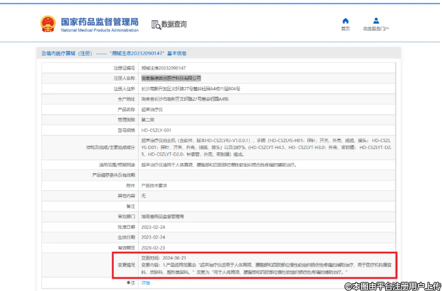442x291 pixels.
Task: Click the national emblem logo
Action: [x=48, y=24]
